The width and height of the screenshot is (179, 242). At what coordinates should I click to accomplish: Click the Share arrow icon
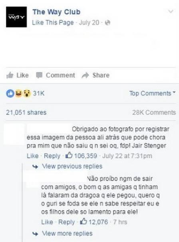tap(85, 75)
